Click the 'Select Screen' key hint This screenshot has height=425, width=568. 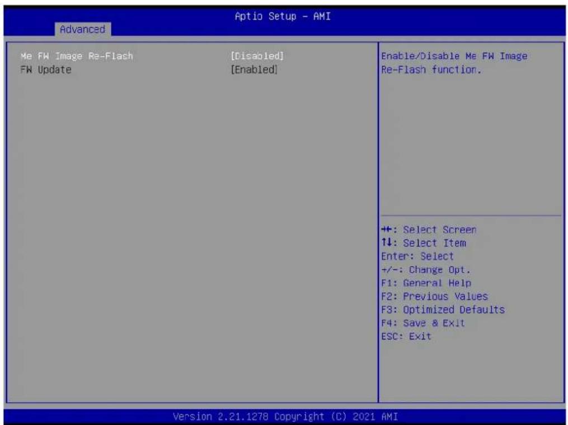pyautogui.click(x=429, y=230)
